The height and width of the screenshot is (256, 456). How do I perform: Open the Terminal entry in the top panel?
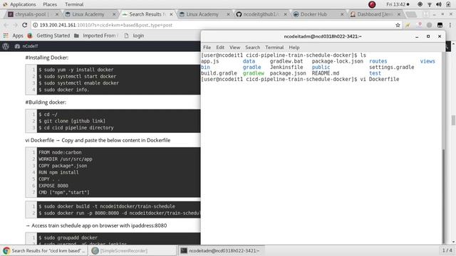pyautogui.click(x=74, y=4)
